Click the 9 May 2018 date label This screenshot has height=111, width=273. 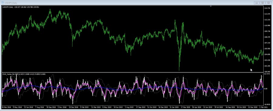tap(17, 107)
